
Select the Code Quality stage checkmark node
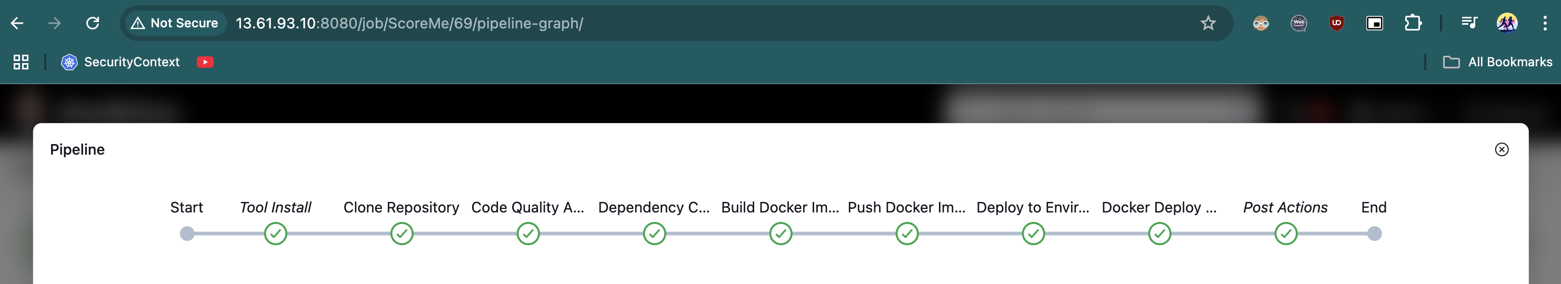pos(528,234)
